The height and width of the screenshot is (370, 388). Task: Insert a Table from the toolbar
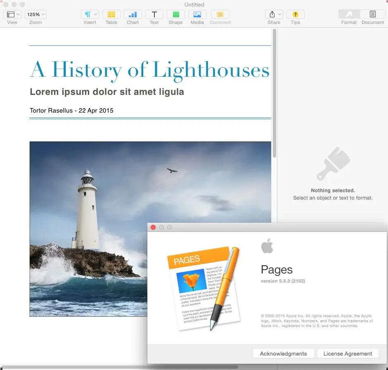[x=111, y=14]
